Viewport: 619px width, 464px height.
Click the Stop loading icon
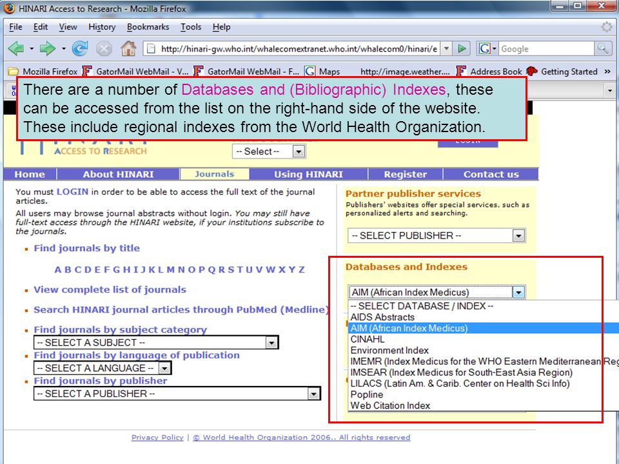104,48
